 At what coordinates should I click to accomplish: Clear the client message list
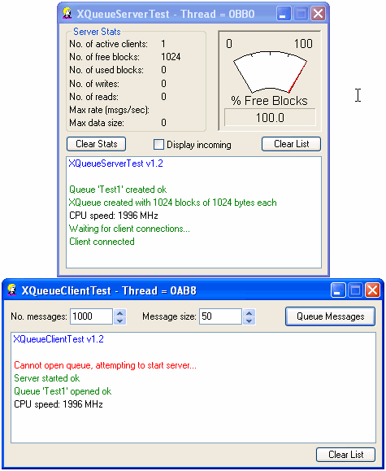click(x=346, y=455)
